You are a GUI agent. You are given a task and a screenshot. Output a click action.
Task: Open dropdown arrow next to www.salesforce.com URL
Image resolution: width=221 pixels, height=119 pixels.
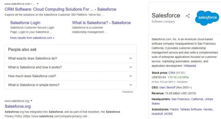(x=38, y=4)
